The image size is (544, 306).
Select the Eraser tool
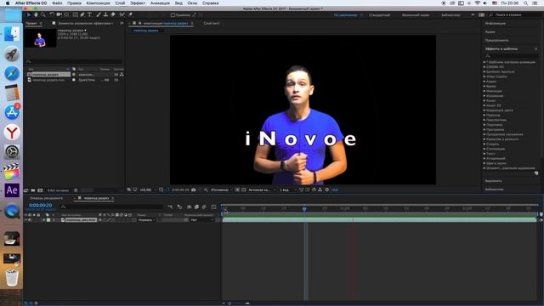(113, 14)
